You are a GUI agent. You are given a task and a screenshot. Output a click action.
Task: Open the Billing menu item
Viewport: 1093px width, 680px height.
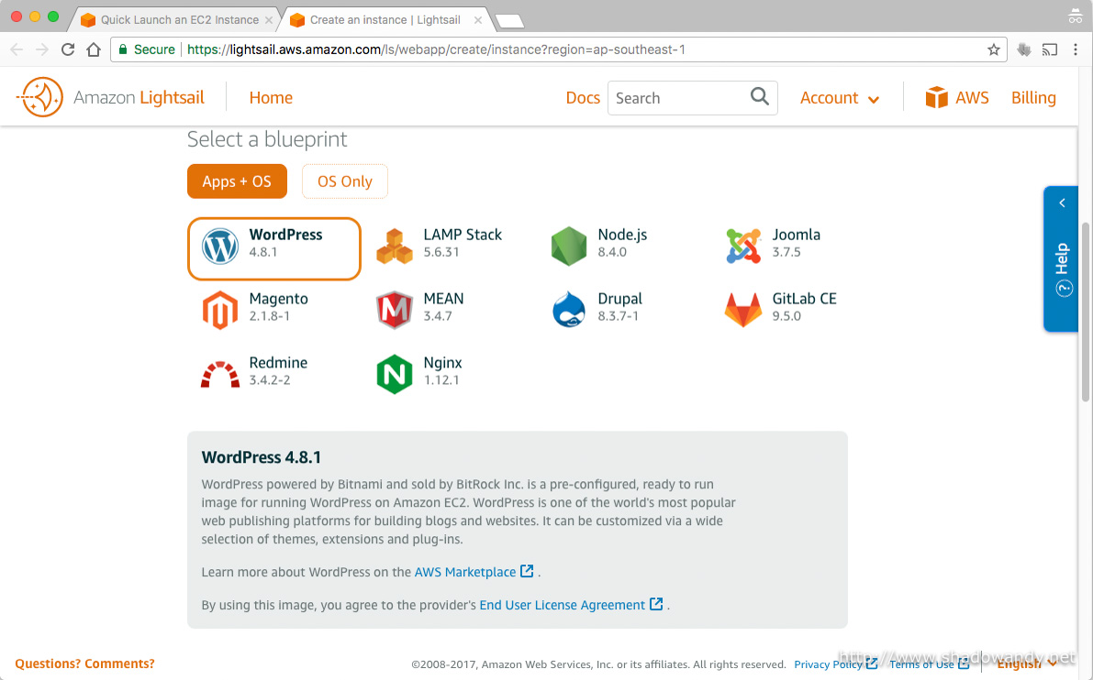click(x=1033, y=98)
